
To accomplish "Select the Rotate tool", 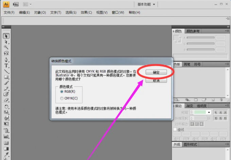I will coord(6,107).
